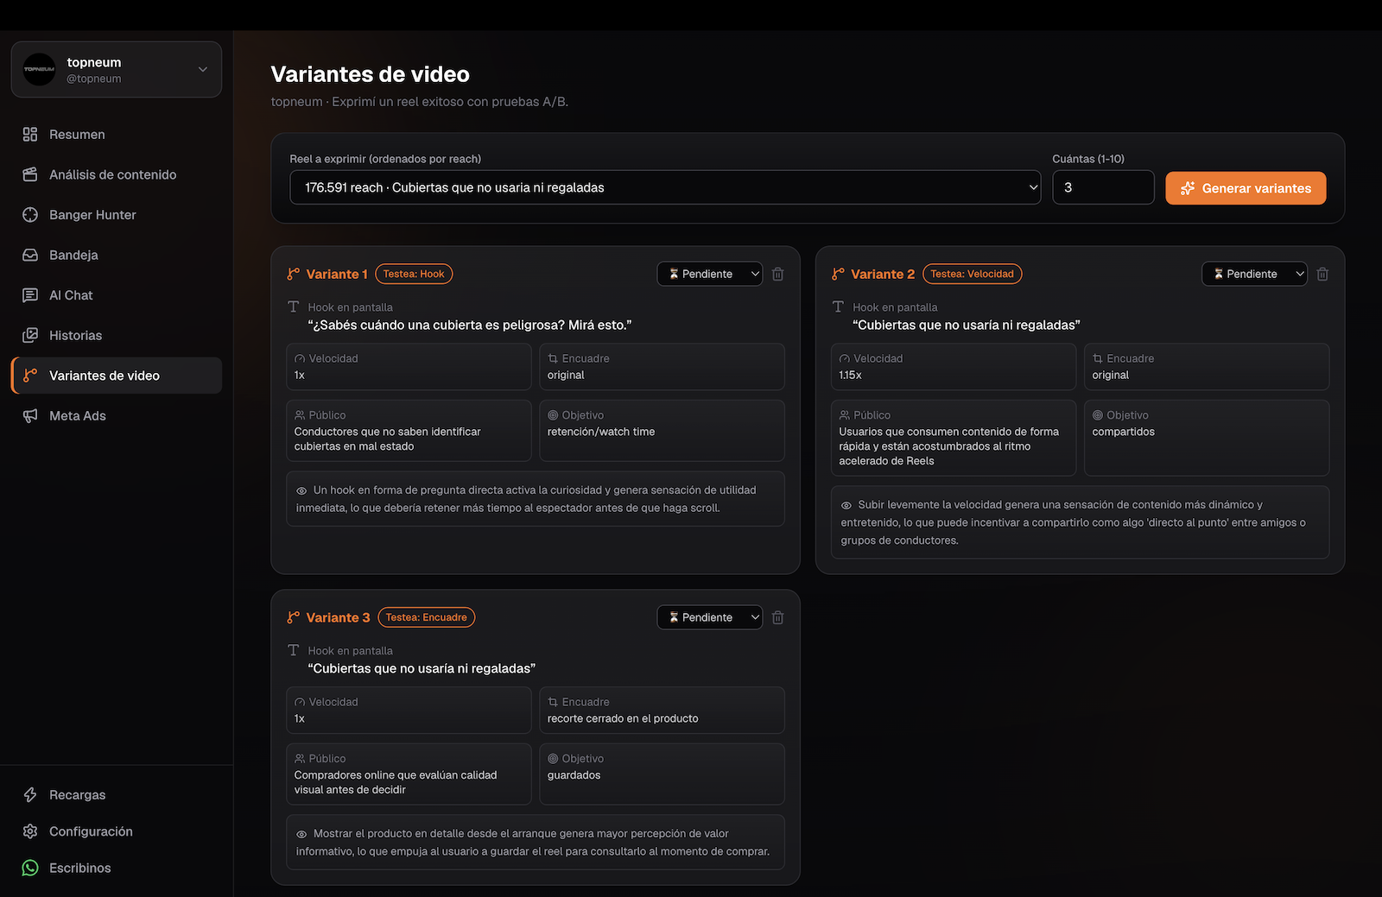The height and width of the screenshot is (897, 1382).
Task: Click the Bandeja inbox icon
Action: coord(30,255)
